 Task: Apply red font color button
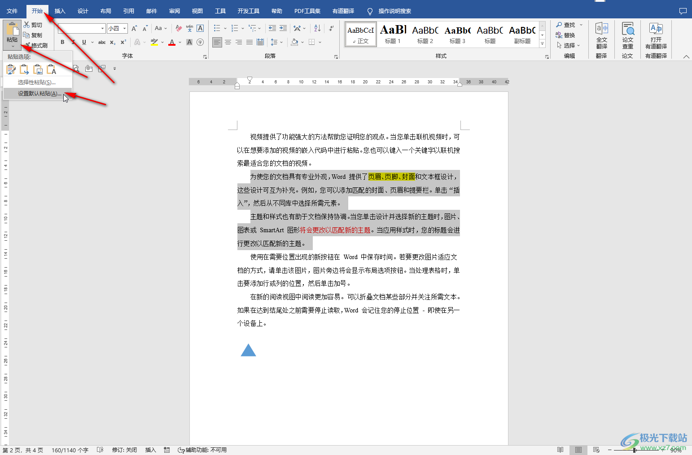click(172, 42)
